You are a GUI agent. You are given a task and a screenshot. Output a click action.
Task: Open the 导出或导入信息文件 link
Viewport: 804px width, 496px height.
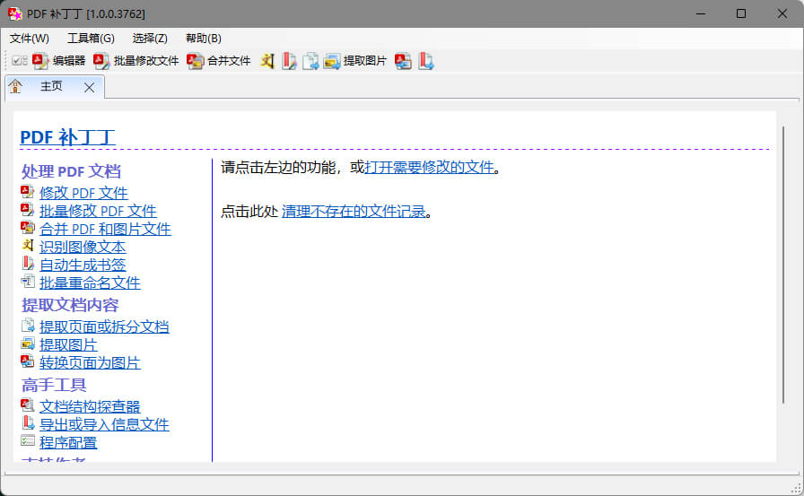click(104, 424)
